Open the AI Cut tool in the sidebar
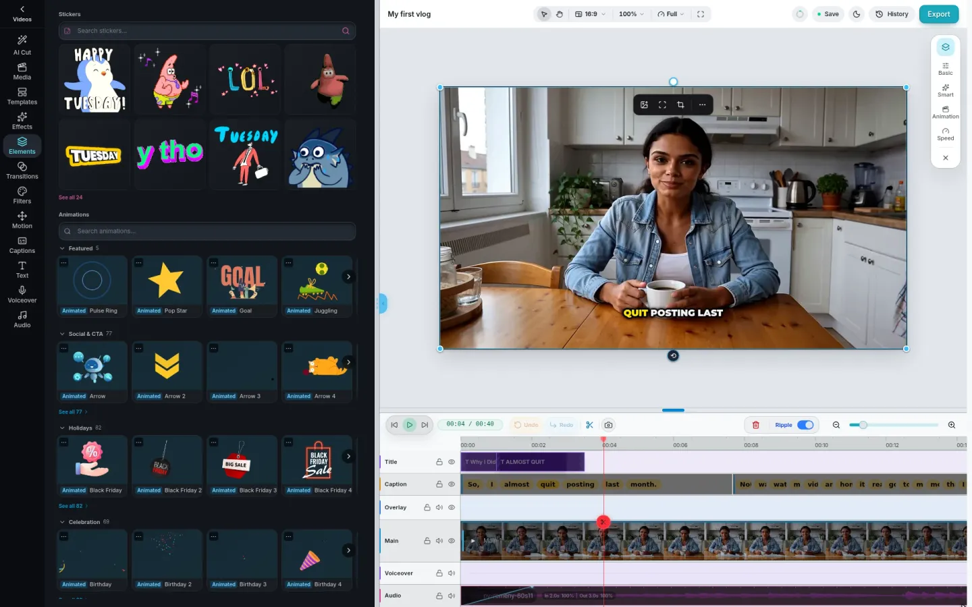 [x=22, y=45]
